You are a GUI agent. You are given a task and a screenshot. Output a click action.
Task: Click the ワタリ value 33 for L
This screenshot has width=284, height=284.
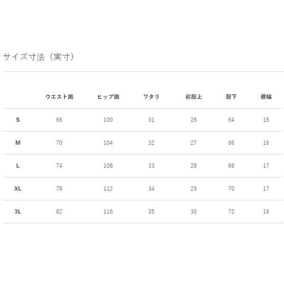151,166
